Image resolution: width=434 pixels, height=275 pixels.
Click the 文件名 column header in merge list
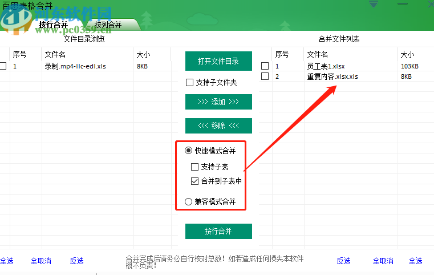[318, 55]
